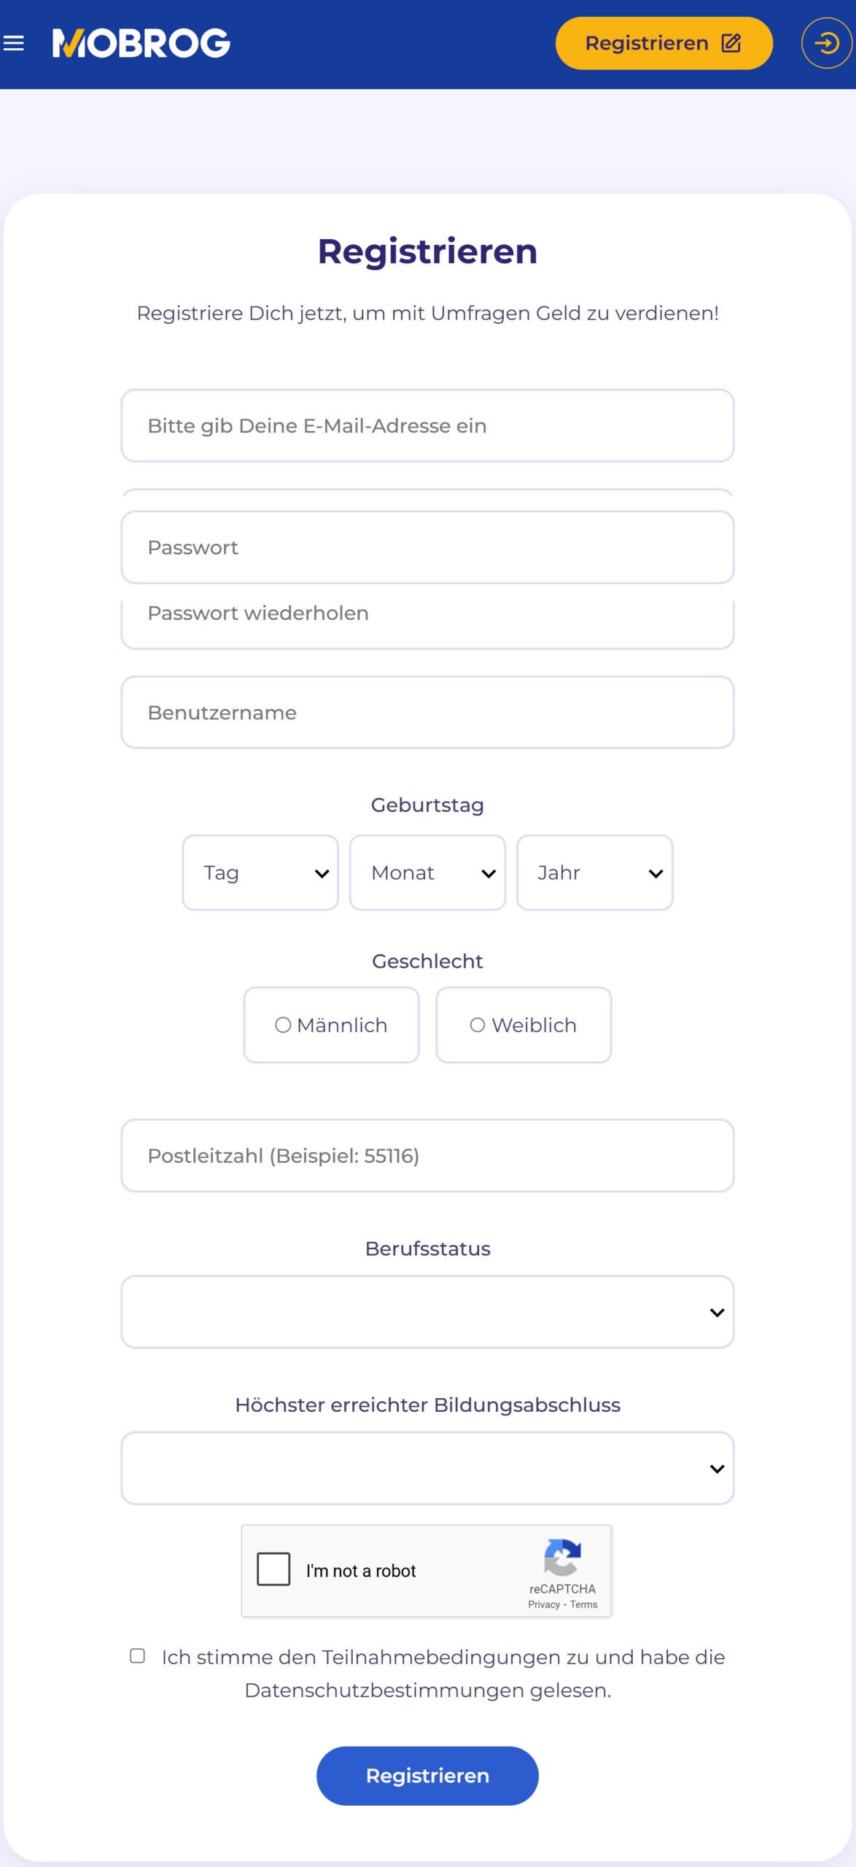This screenshot has width=856, height=1867.
Task: Click the yellow Registrieren header button
Action: [664, 44]
